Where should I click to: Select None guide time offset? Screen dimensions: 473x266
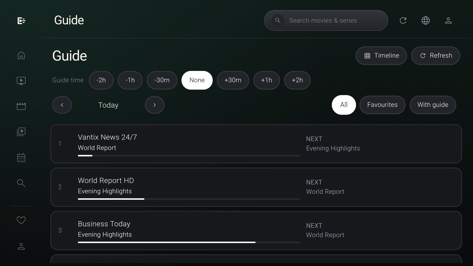tap(197, 80)
